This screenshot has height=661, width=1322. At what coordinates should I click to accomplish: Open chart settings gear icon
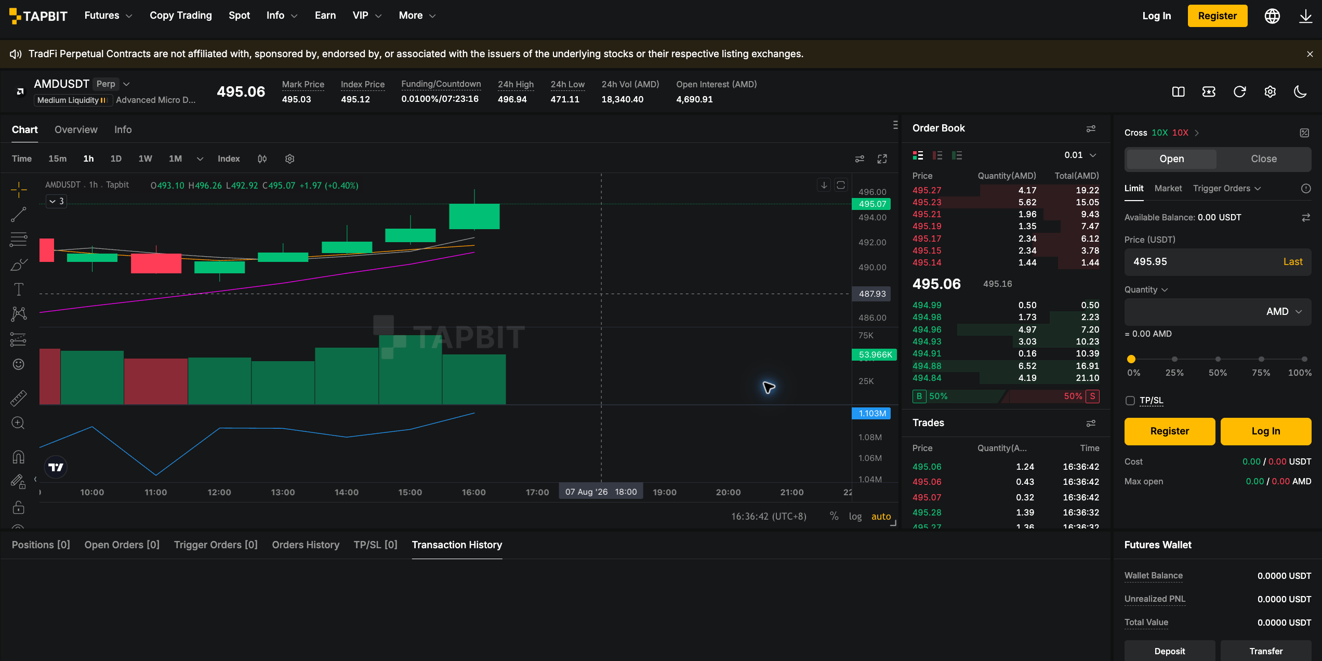point(290,159)
